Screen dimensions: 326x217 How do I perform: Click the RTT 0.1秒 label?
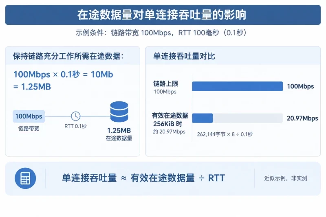[x=75, y=126]
